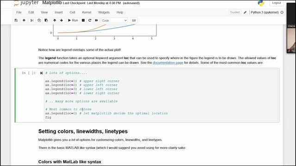
Task: Open the Cell menu
Action: pos(72,12)
